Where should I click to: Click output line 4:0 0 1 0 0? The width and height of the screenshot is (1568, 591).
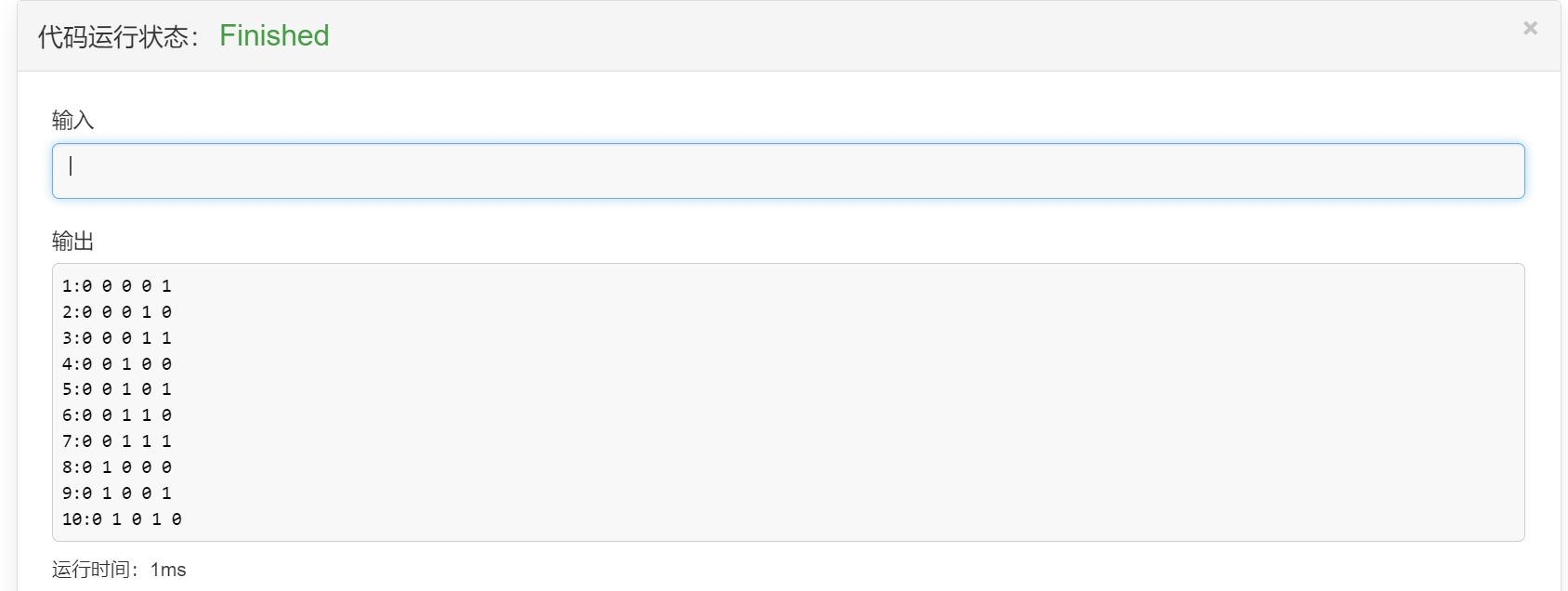(117, 364)
